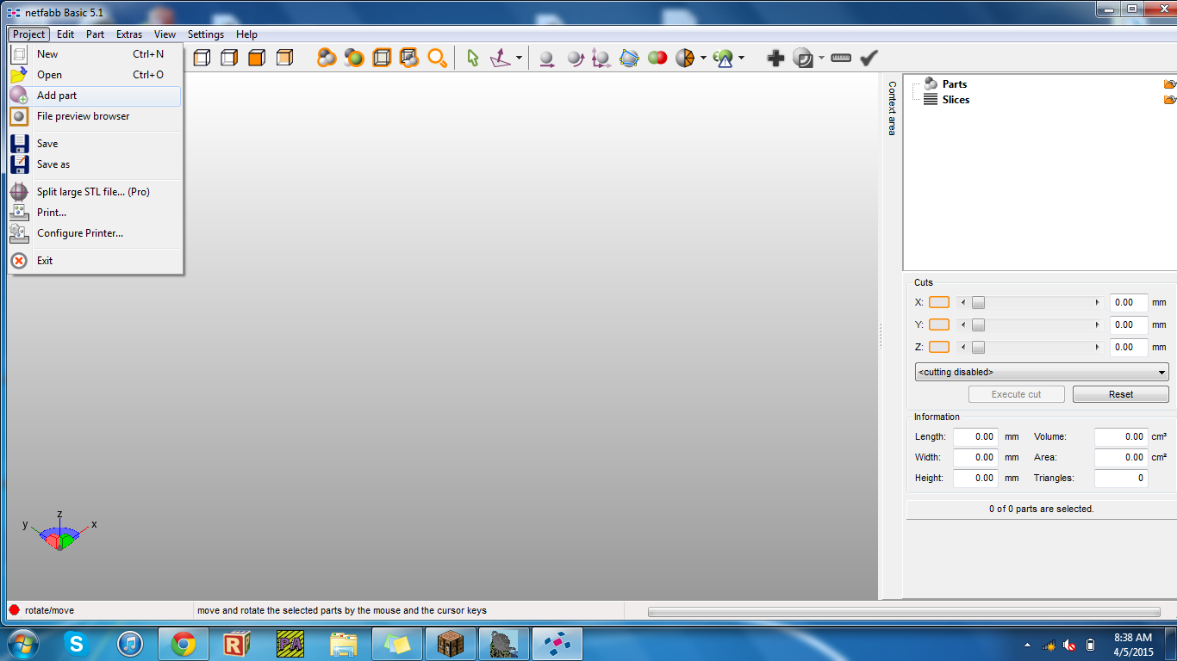Toggle the Z cut orange button
The width and height of the screenshot is (1177, 661).
click(x=939, y=347)
